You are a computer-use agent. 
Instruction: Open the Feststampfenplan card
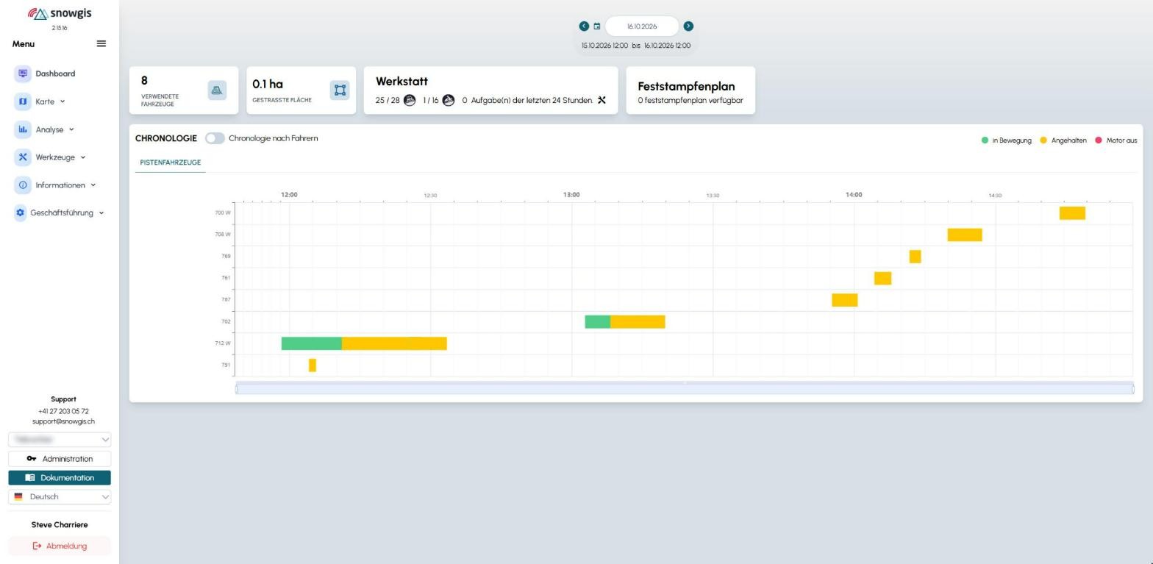point(690,90)
